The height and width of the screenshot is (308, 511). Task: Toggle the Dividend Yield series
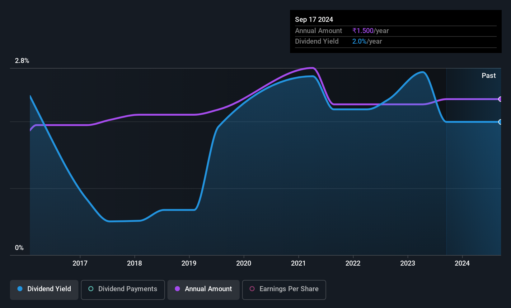[44, 290]
